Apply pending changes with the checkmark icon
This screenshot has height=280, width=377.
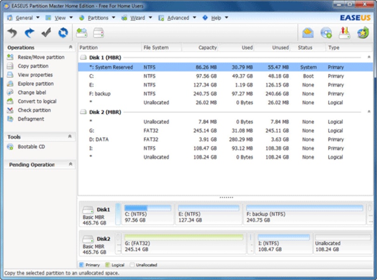[x=46, y=33]
